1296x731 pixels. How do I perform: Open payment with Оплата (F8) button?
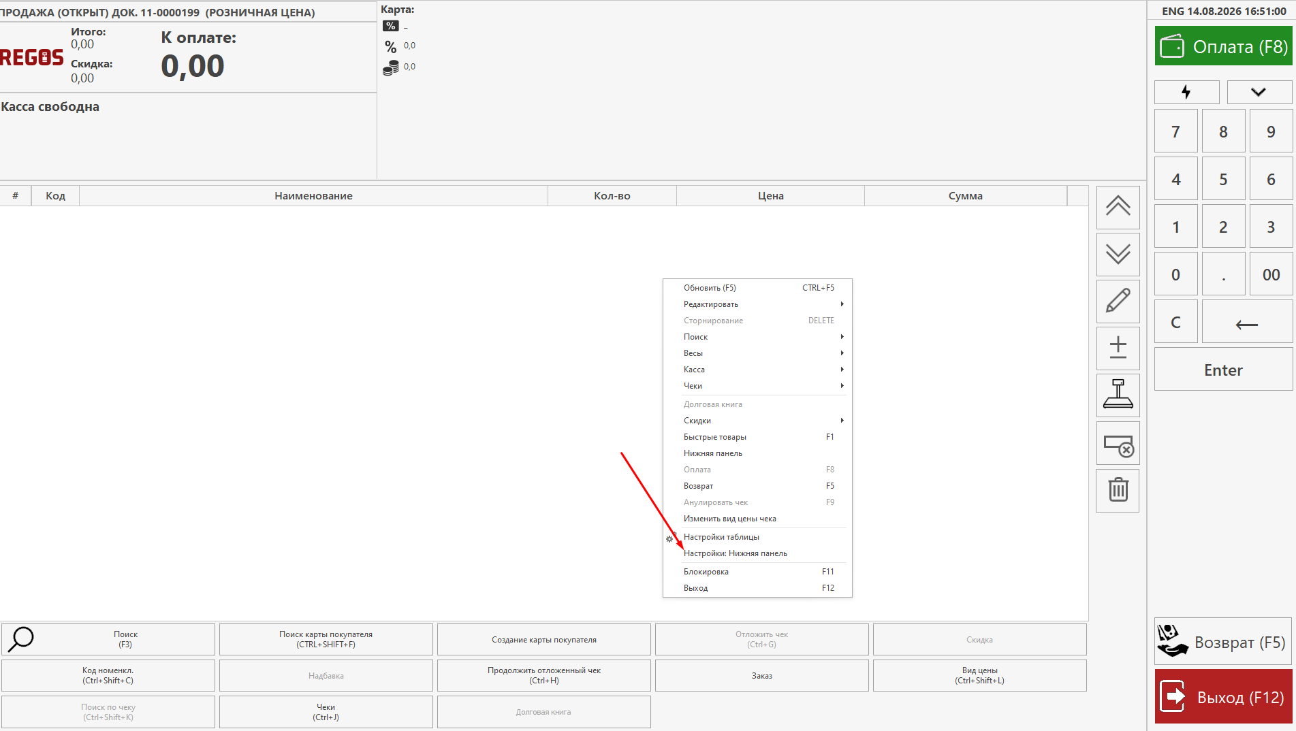tap(1223, 46)
